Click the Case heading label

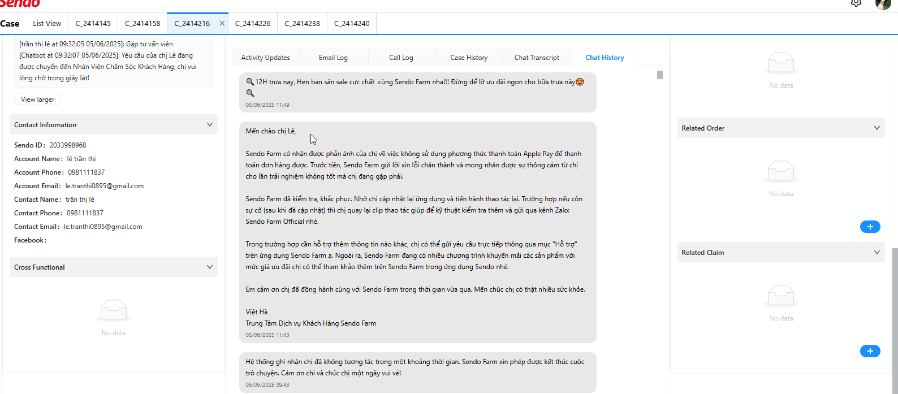pos(10,24)
